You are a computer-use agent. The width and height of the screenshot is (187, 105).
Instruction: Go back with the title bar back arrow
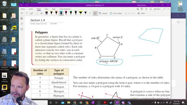[21, 5]
